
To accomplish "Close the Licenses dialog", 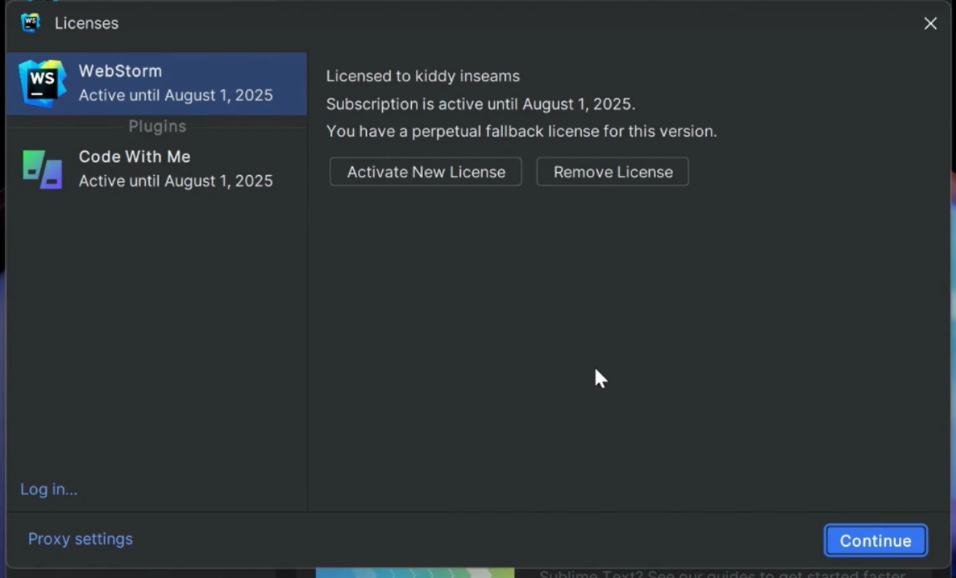I will [x=930, y=23].
